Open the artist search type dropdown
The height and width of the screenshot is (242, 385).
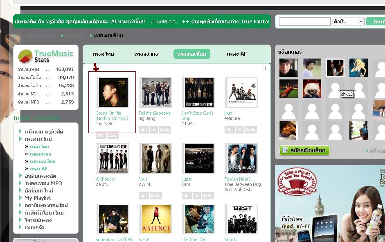pos(349,22)
